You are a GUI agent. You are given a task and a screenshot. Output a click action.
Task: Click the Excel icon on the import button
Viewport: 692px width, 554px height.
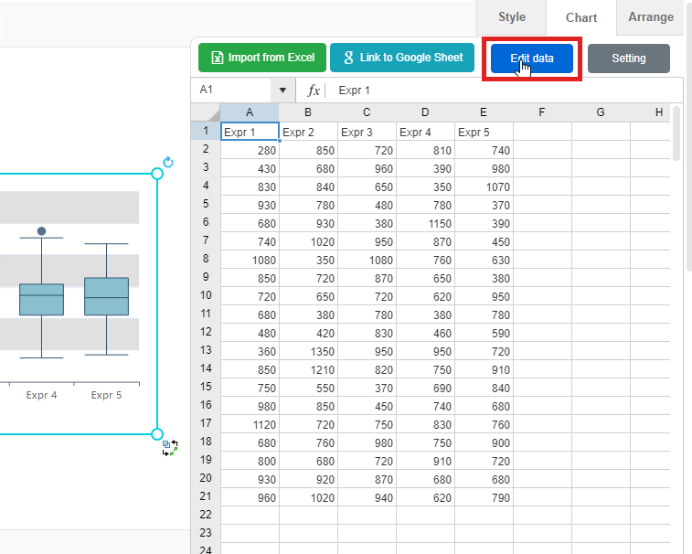pos(217,58)
